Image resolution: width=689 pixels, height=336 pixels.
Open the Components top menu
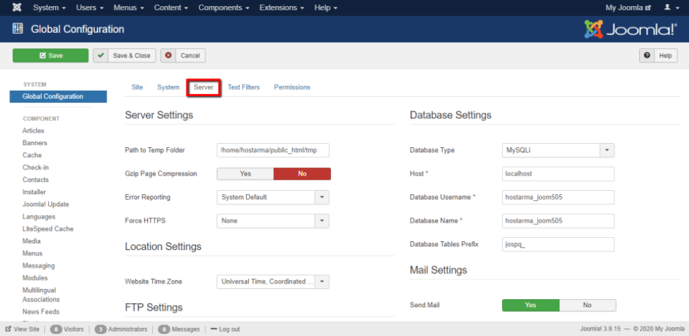click(223, 7)
